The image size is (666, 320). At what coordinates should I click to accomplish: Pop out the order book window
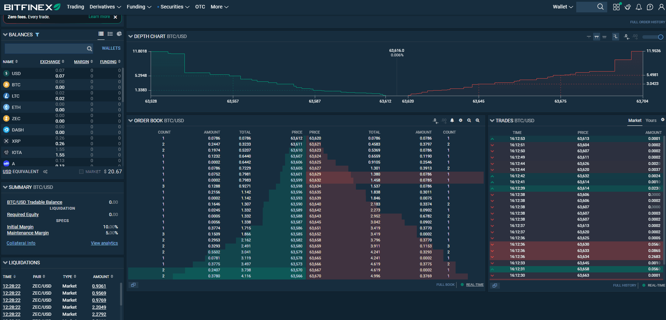133,285
